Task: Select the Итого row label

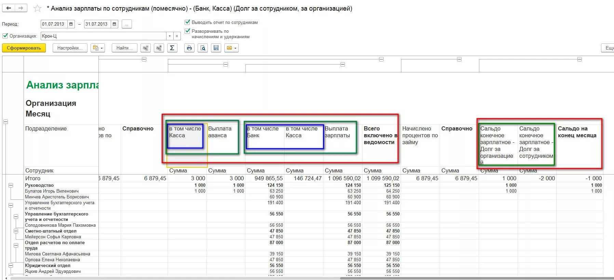Action: [33, 179]
